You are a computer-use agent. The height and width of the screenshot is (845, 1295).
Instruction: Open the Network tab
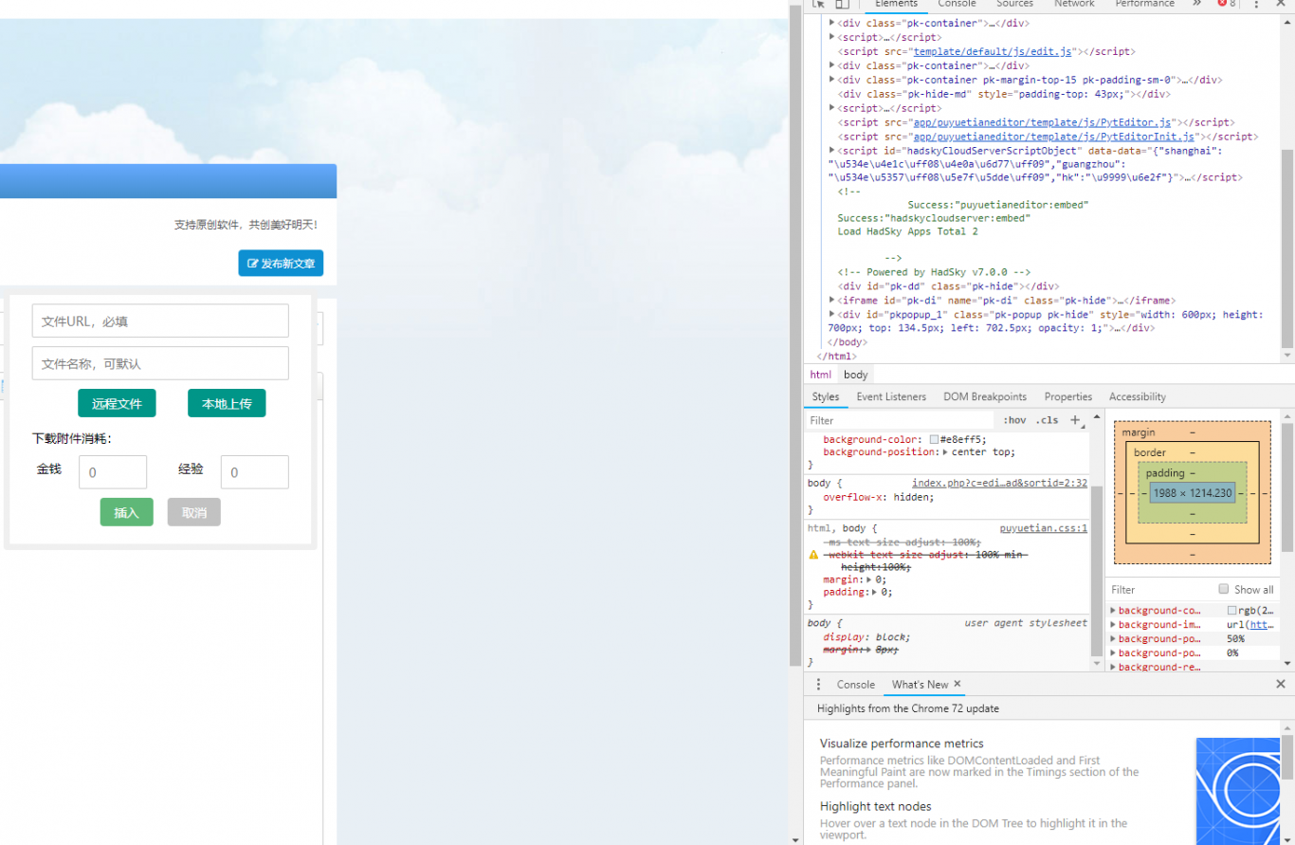pyautogui.click(x=1074, y=4)
